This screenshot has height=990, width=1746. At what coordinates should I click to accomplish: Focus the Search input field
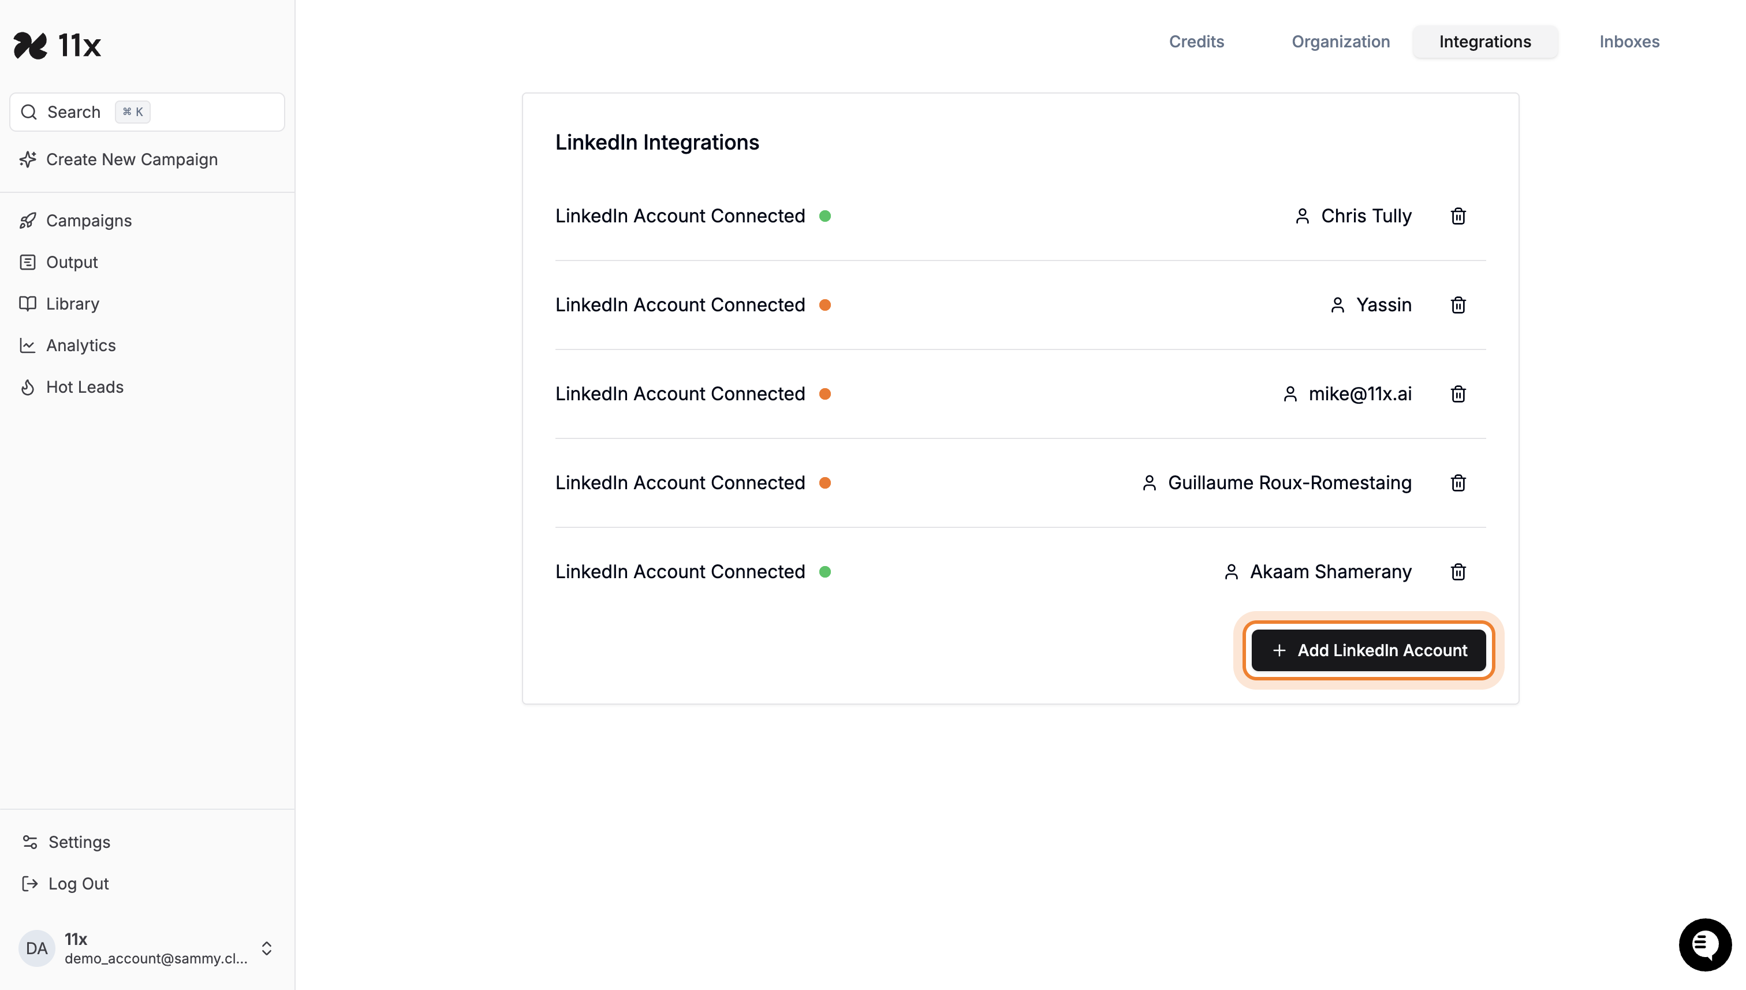pyautogui.click(x=147, y=111)
